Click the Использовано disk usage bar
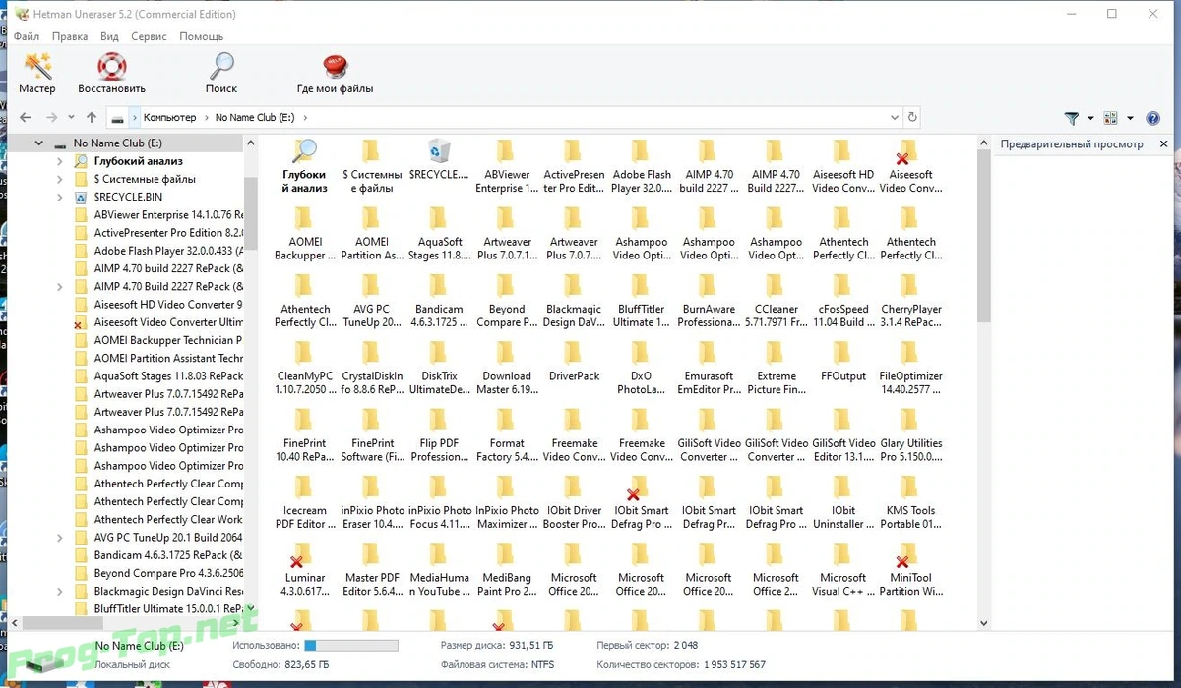This screenshot has height=688, width=1181. pos(351,645)
